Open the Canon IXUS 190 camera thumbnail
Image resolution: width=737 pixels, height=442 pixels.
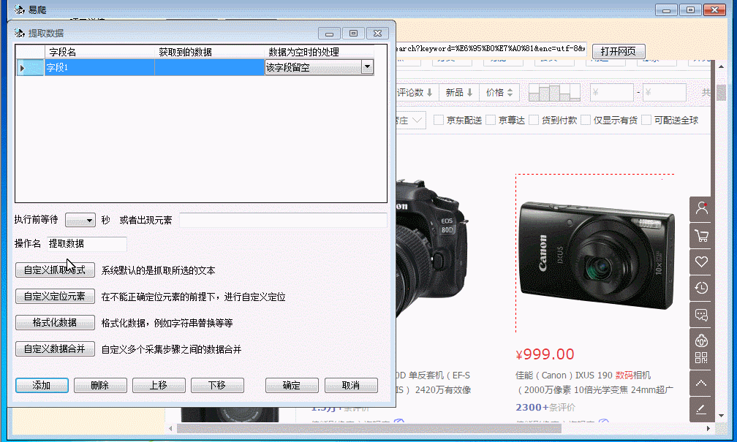[596, 254]
